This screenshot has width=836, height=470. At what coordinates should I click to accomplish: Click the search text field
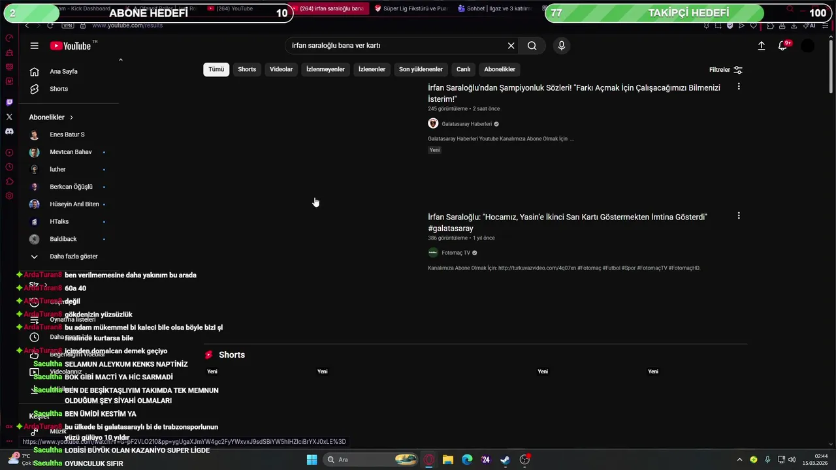pyautogui.click(x=395, y=46)
